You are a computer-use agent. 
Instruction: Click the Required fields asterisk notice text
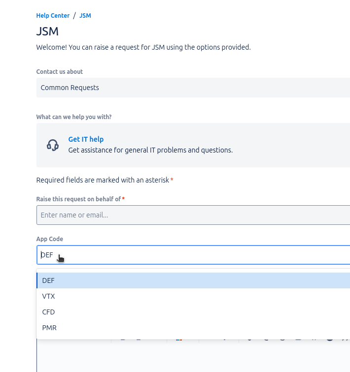(x=103, y=180)
